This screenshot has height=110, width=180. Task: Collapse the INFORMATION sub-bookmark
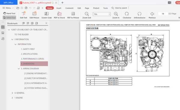(15, 44)
